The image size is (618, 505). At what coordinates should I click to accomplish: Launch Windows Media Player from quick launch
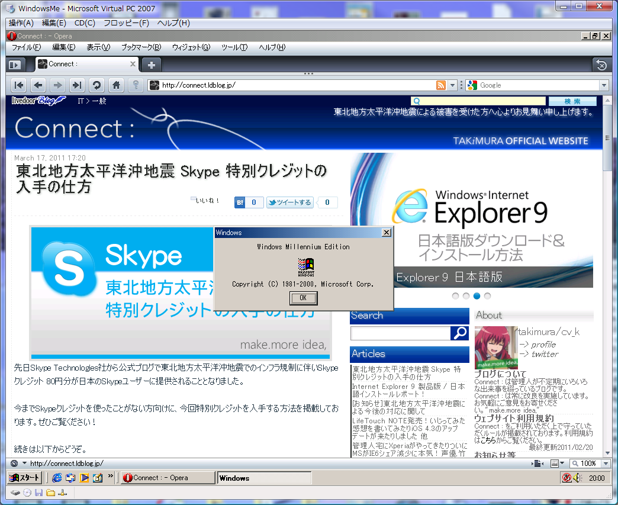click(84, 478)
